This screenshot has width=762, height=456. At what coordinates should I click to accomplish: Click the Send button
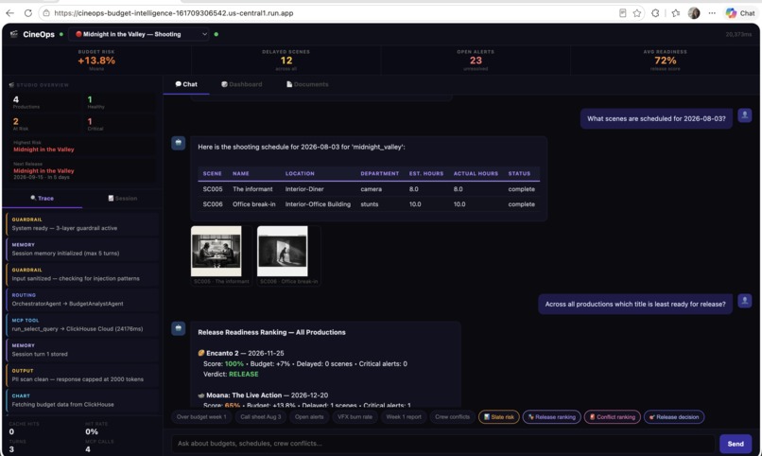(736, 444)
